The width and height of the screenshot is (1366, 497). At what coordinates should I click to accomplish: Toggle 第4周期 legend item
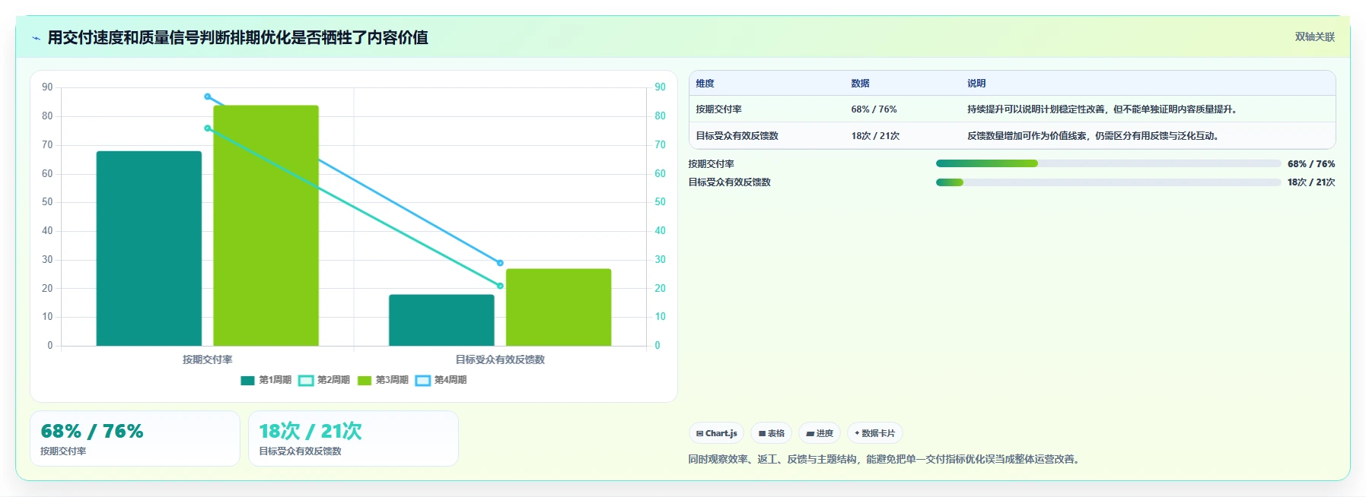click(x=441, y=380)
